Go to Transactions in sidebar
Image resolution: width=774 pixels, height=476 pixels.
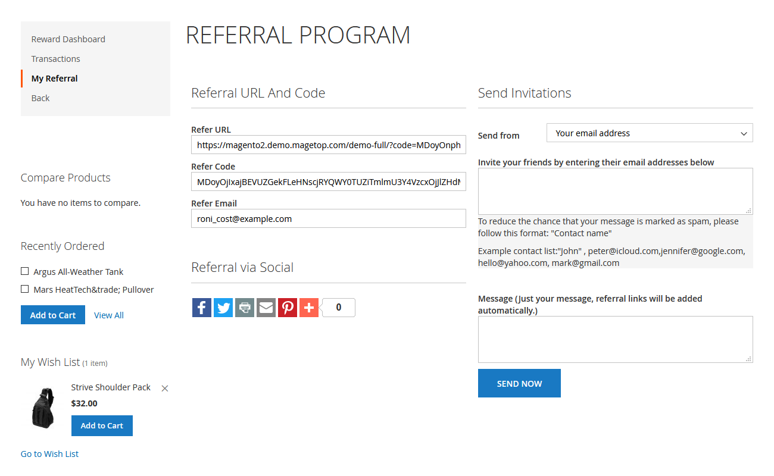56,59
